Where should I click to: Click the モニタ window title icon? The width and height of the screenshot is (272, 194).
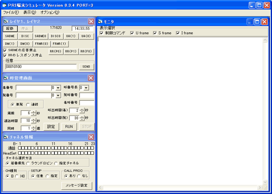(100, 22)
